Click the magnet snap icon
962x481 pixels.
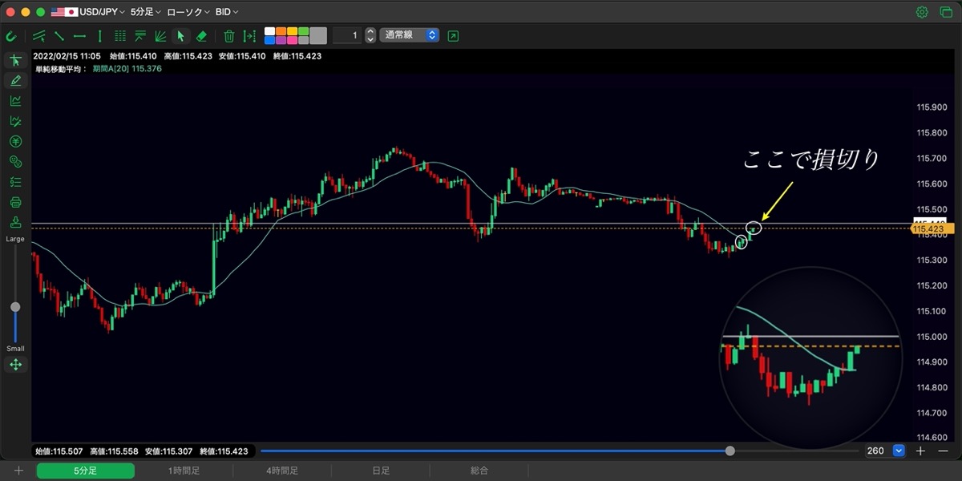[x=12, y=36]
